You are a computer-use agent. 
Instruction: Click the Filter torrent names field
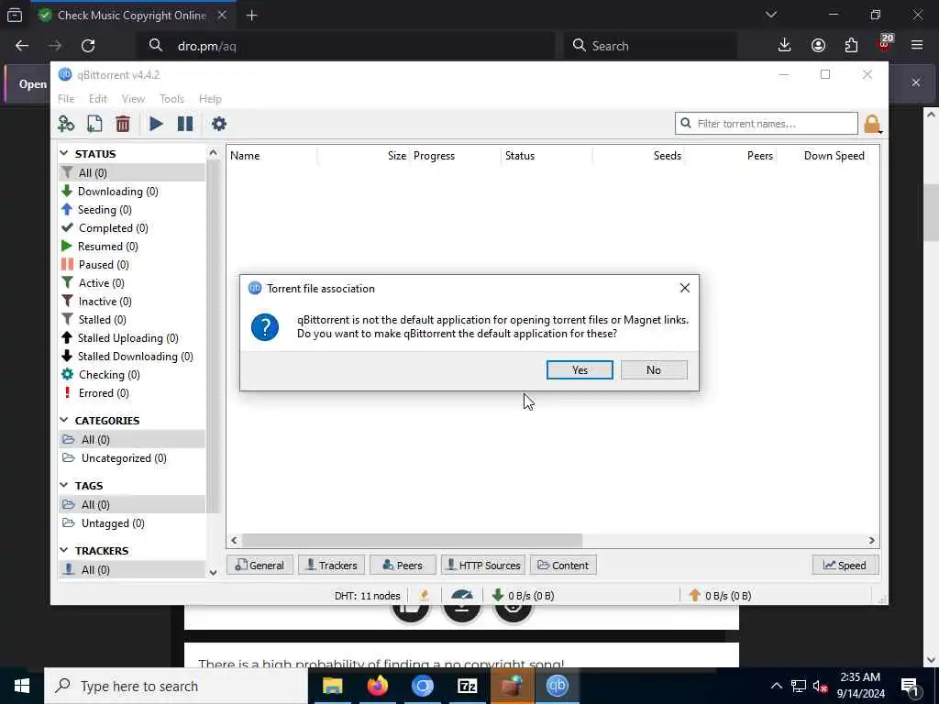point(767,124)
